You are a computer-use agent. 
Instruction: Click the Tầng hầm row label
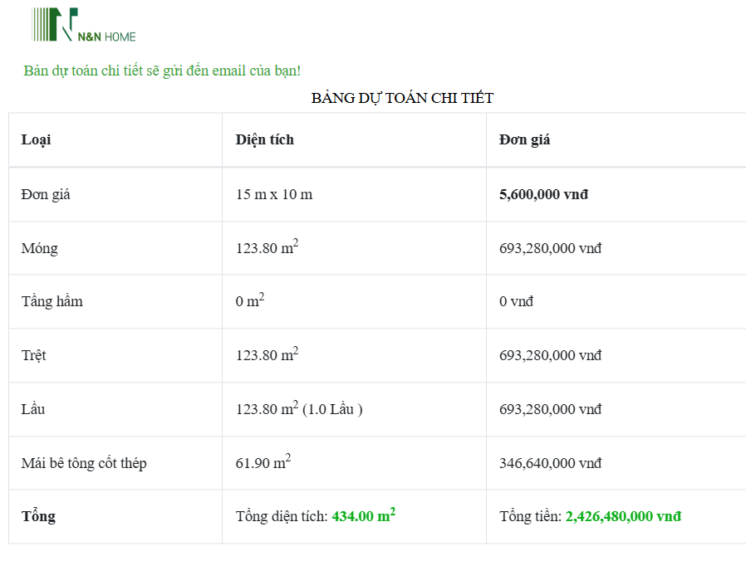click(52, 301)
